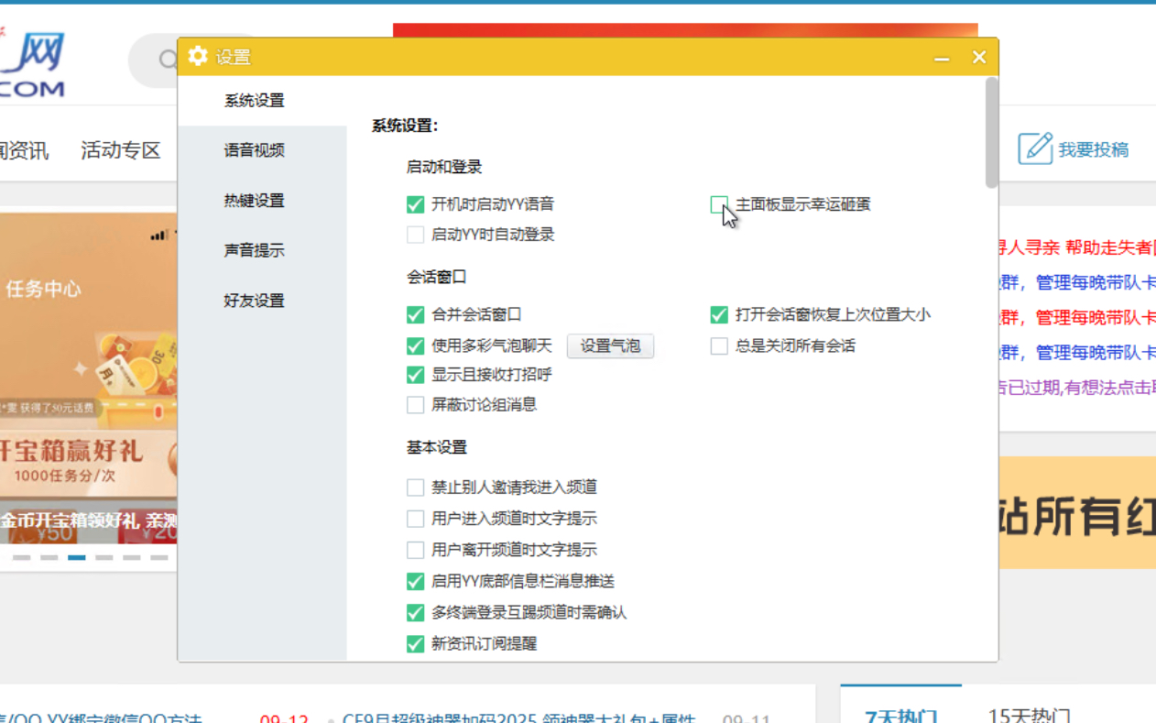Click 我要投稿 link on webpage
This screenshot has width=1156, height=723.
(1094, 149)
